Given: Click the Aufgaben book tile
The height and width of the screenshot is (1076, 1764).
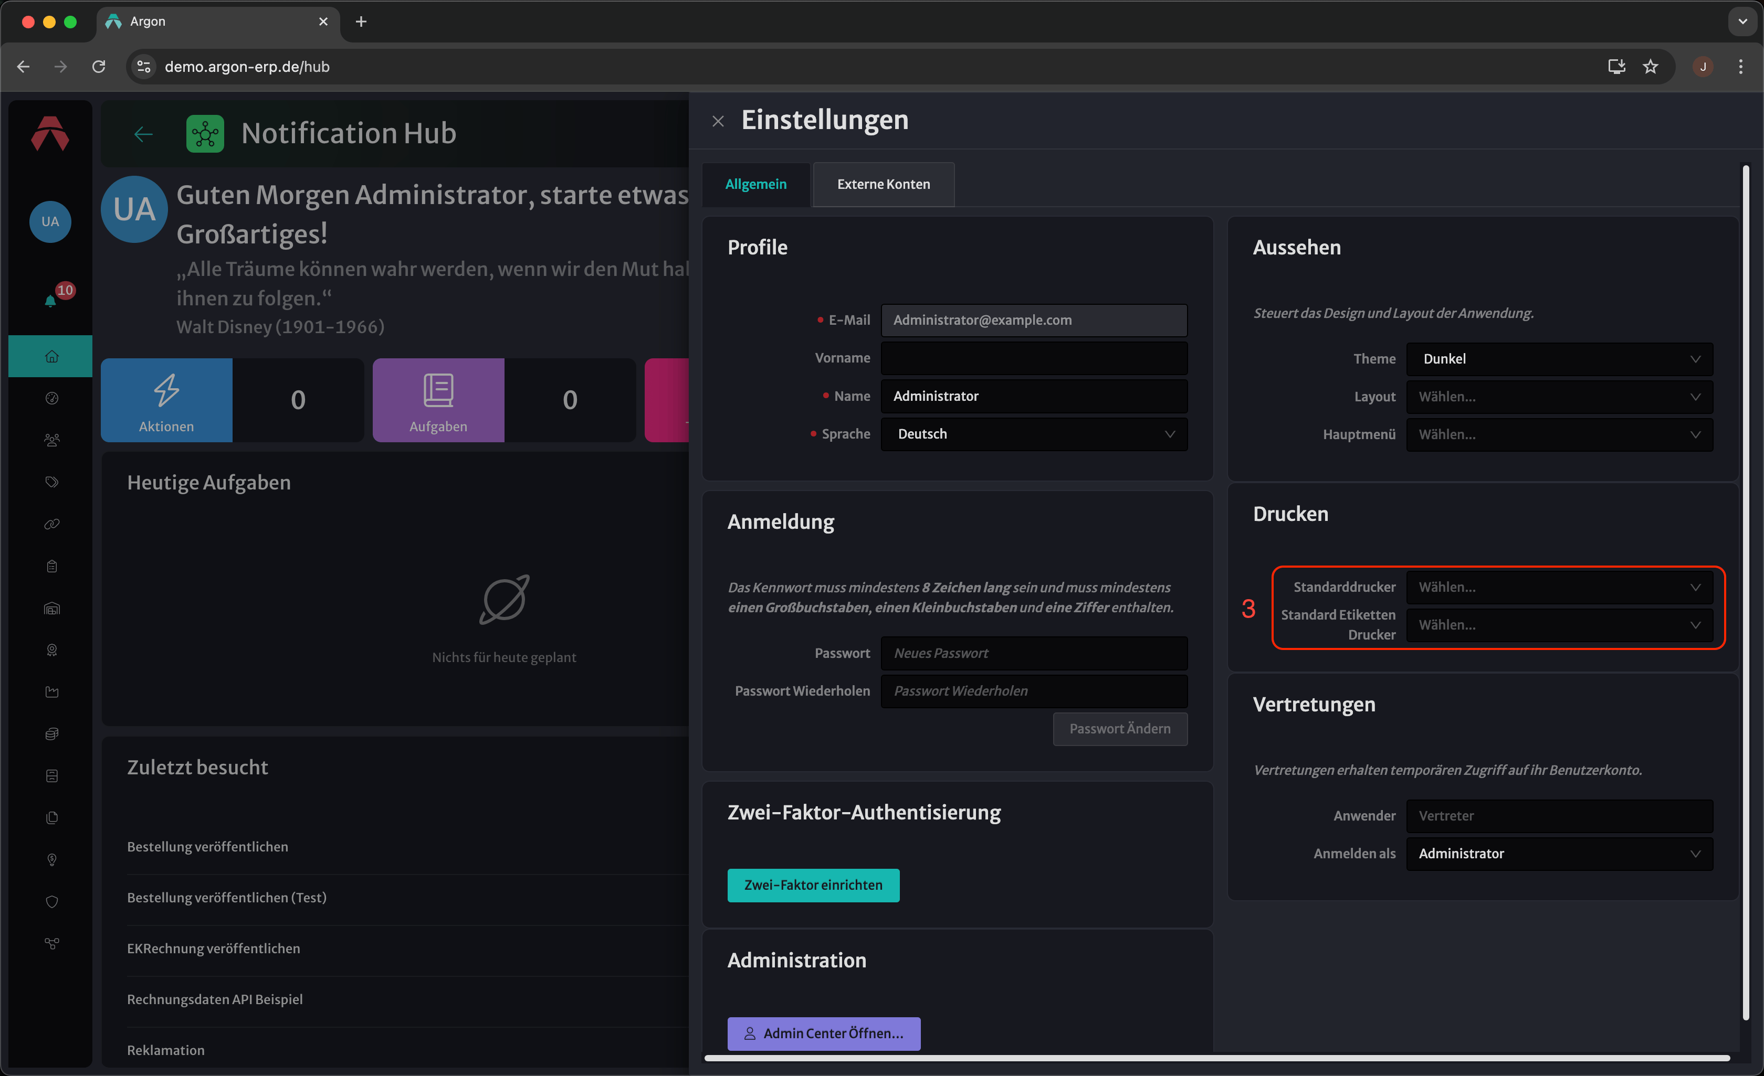Looking at the screenshot, I should [x=438, y=400].
